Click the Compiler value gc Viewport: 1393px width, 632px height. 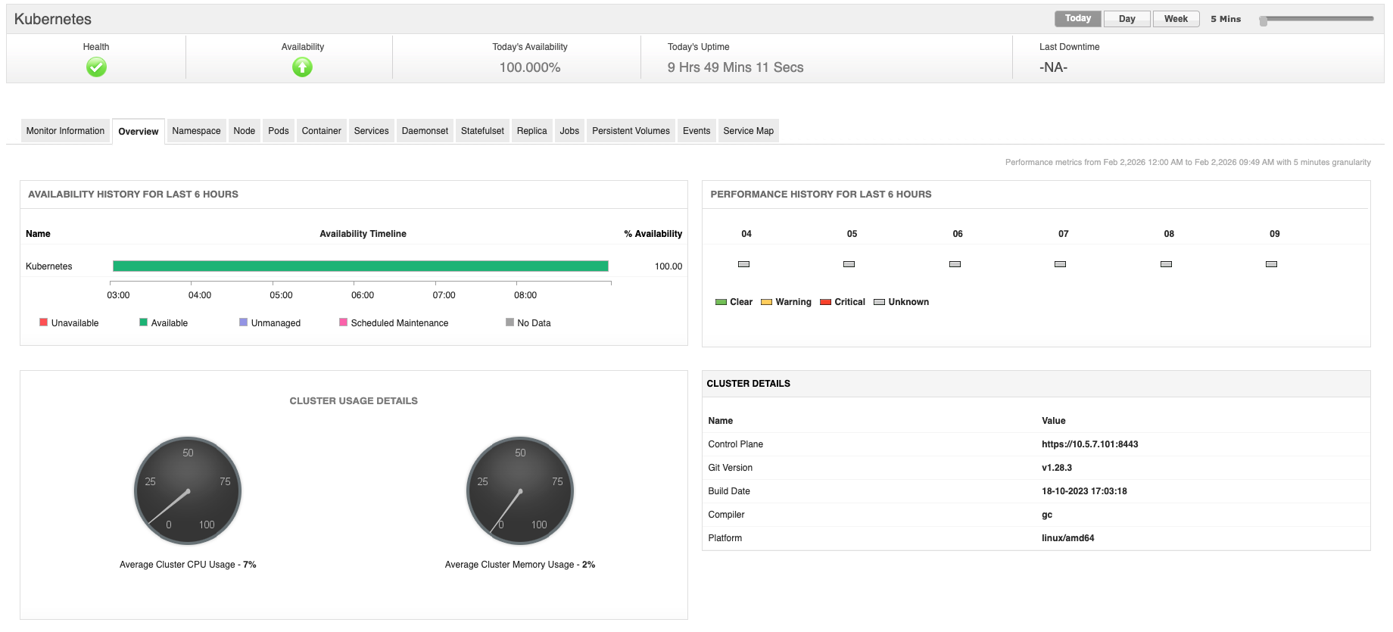point(1047,515)
